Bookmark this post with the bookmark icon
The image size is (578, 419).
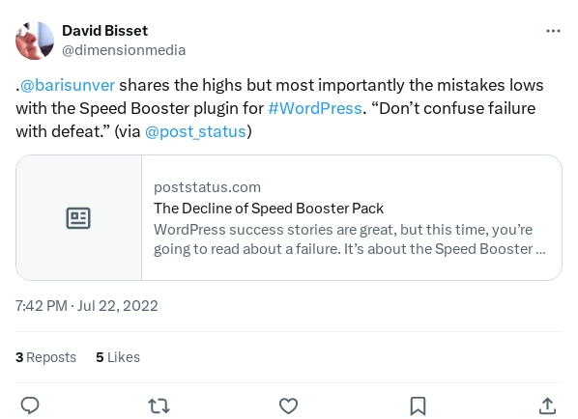[418, 405]
